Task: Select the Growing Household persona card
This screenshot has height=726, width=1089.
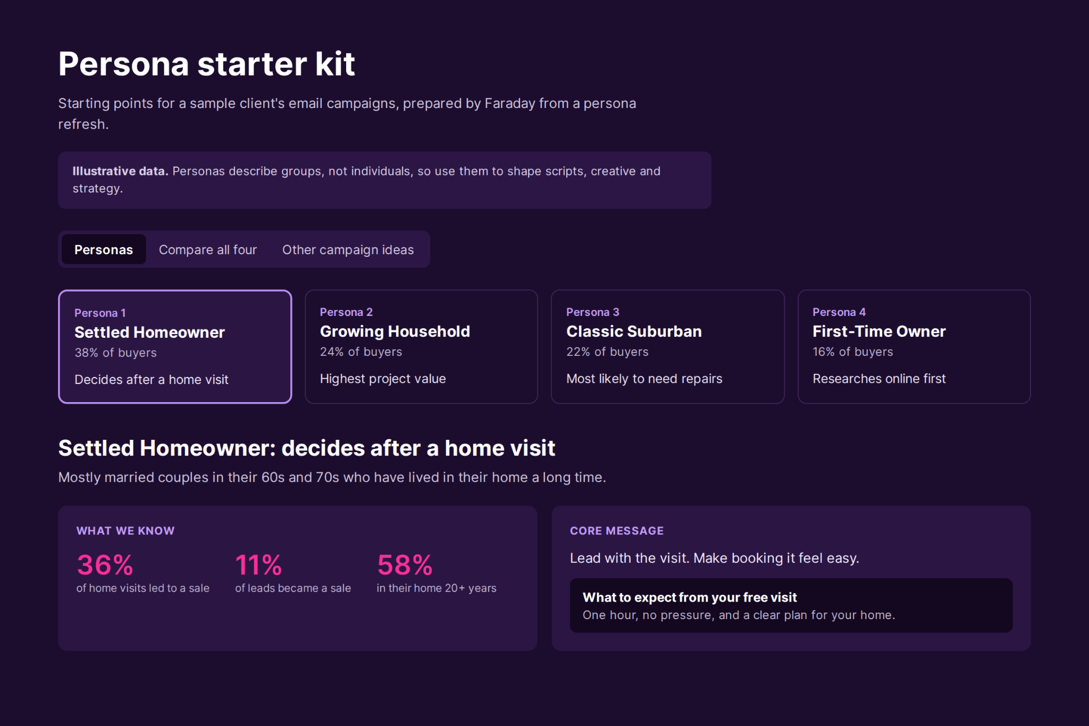Action: [x=421, y=347]
